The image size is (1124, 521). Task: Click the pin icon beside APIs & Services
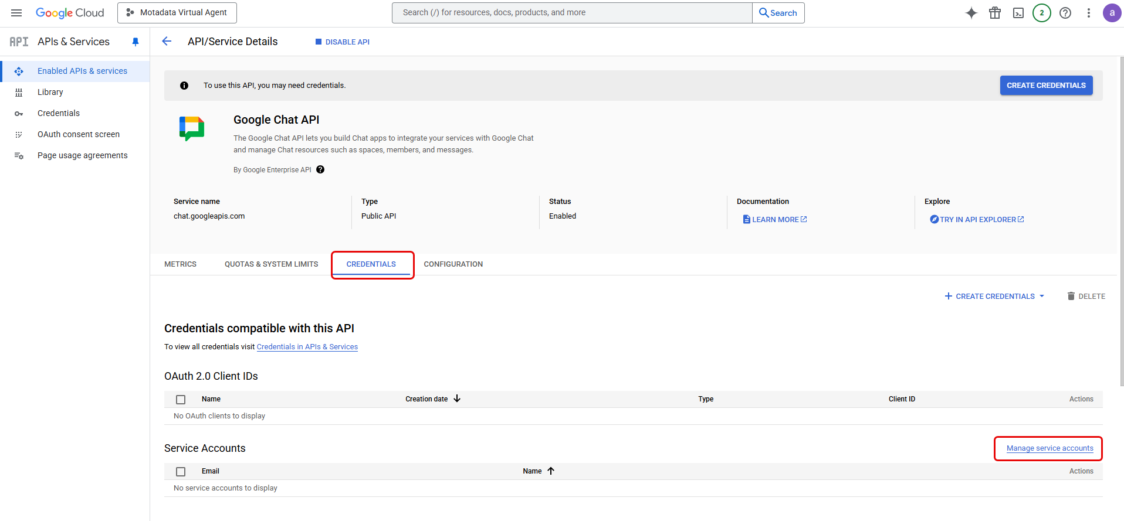click(136, 42)
